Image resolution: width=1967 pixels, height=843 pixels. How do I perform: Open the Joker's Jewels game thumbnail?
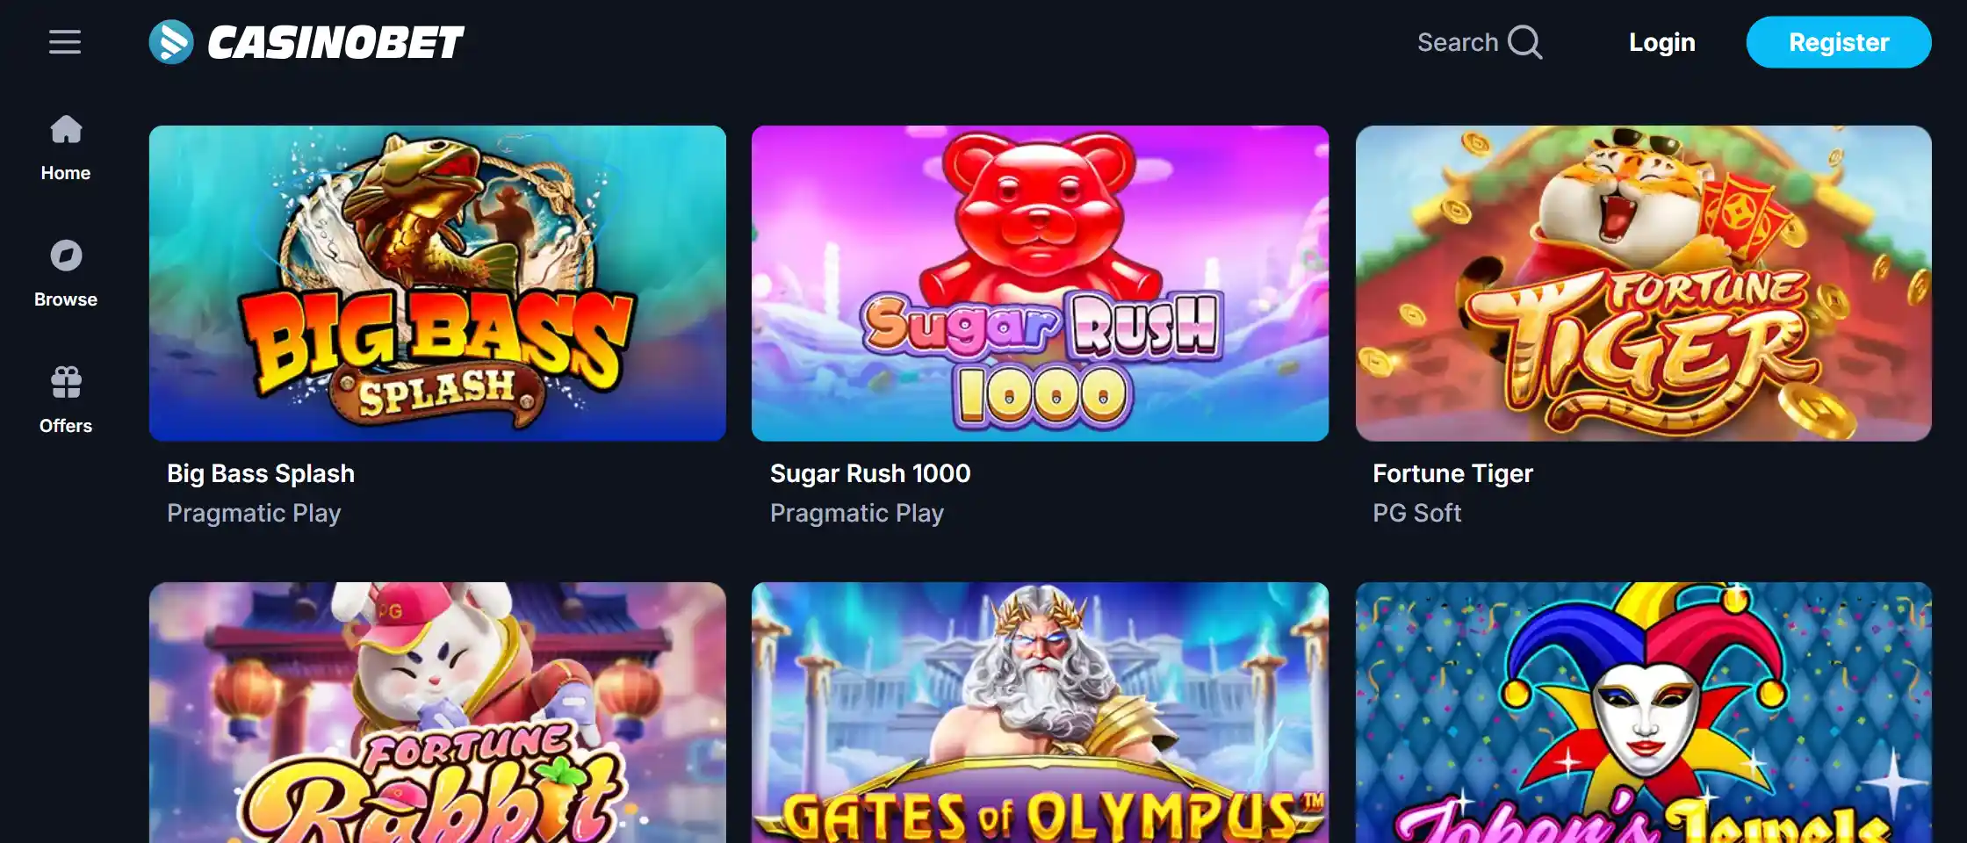(1643, 712)
